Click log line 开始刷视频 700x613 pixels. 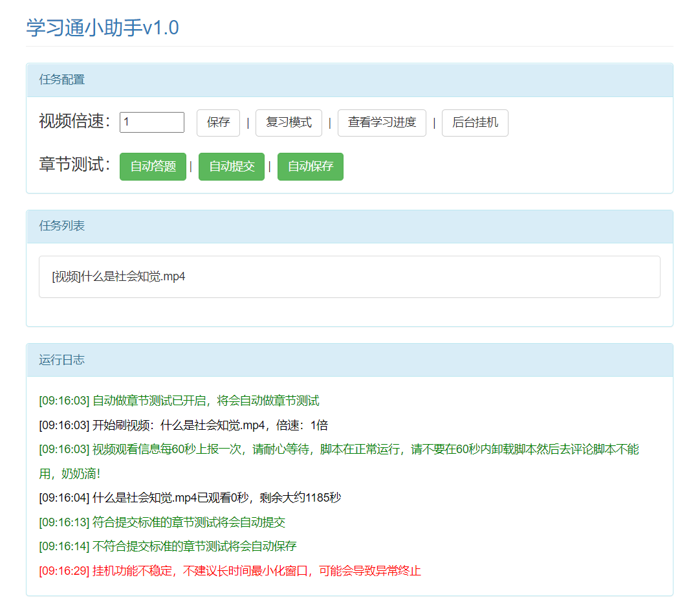pyautogui.click(x=184, y=425)
